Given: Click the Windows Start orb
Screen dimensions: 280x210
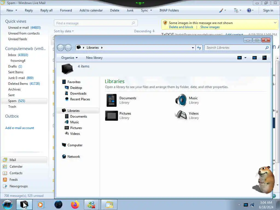Looking at the screenshot, I should [x=7, y=205].
